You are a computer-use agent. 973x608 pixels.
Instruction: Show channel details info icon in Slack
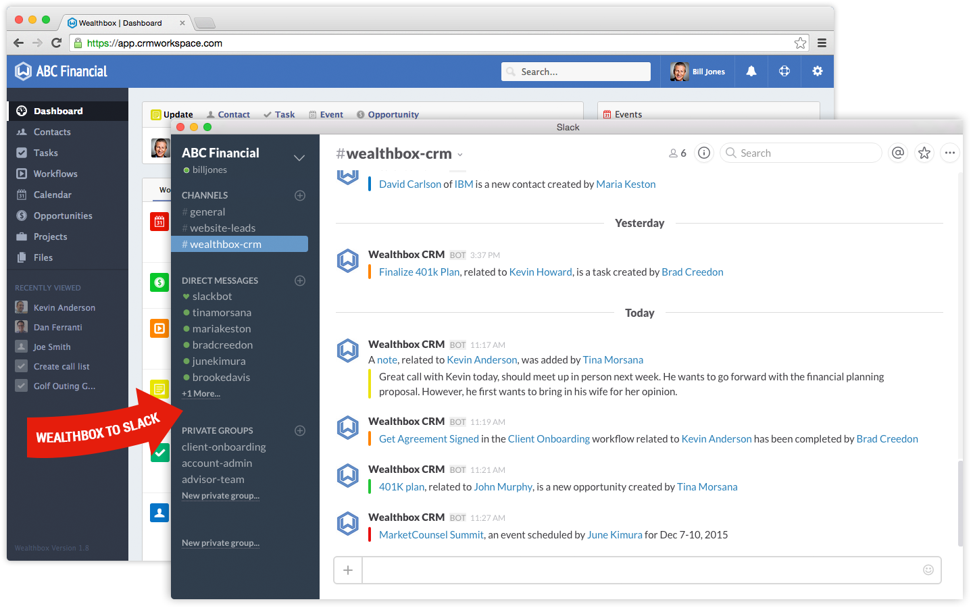tap(704, 153)
